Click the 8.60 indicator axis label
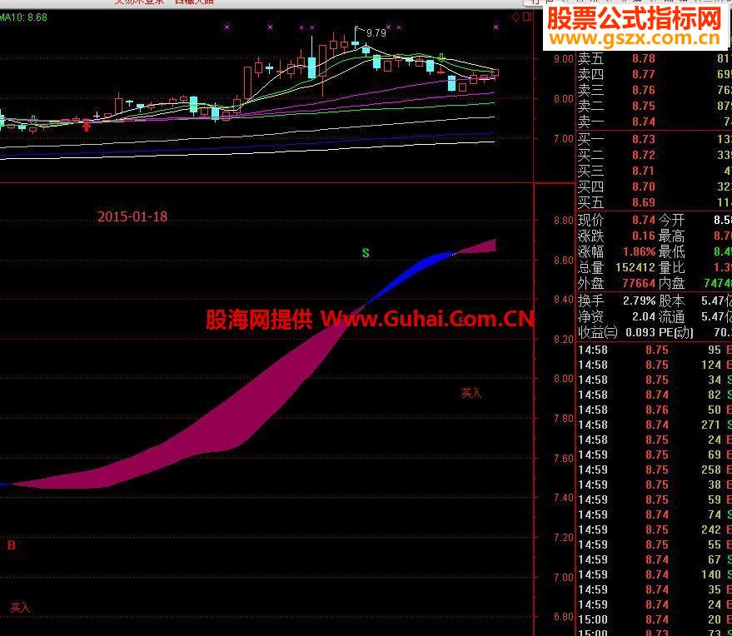The width and height of the screenshot is (732, 636). (x=563, y=261)
